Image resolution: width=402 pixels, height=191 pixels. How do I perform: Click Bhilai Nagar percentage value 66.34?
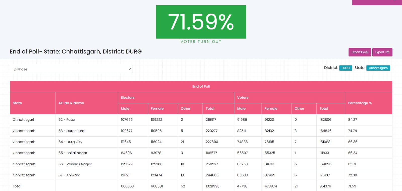coord(353,153)
